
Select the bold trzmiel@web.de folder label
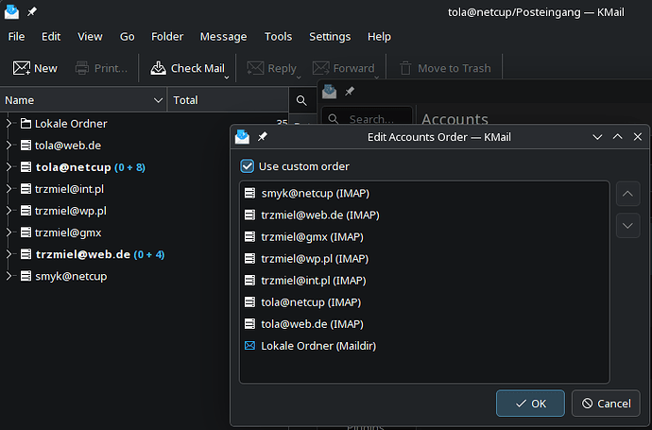[x=83, y=254]
